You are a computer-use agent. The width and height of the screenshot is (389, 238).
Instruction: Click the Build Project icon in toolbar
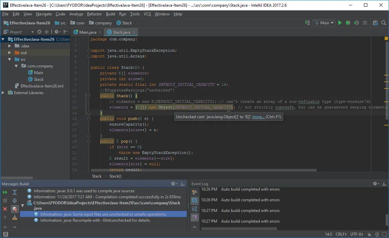pyautogui.click(x=308, y=23)
